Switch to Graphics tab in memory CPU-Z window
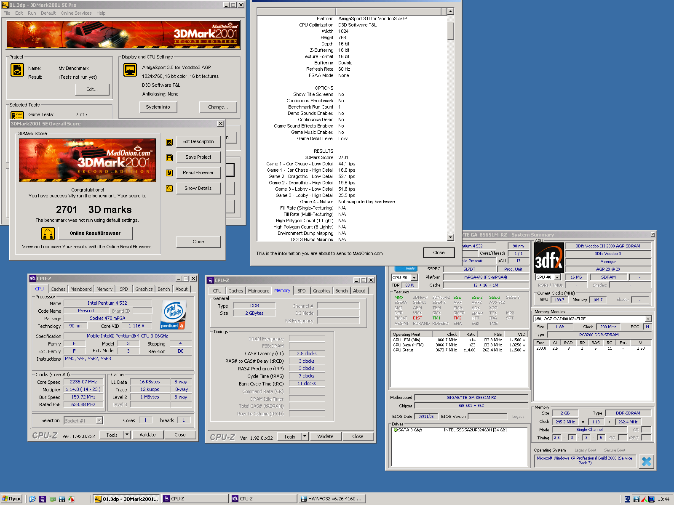This screenshot has width=674, height=505. 321,291
